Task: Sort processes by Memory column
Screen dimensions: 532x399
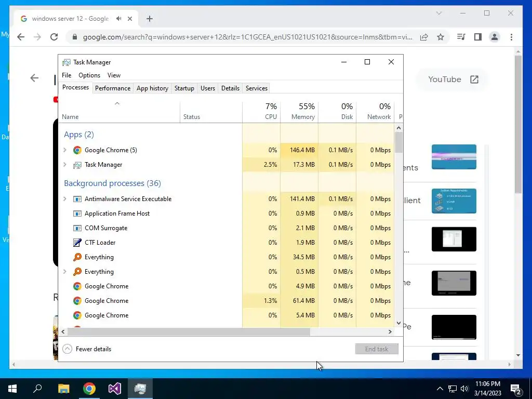Action: coord(299,111)
